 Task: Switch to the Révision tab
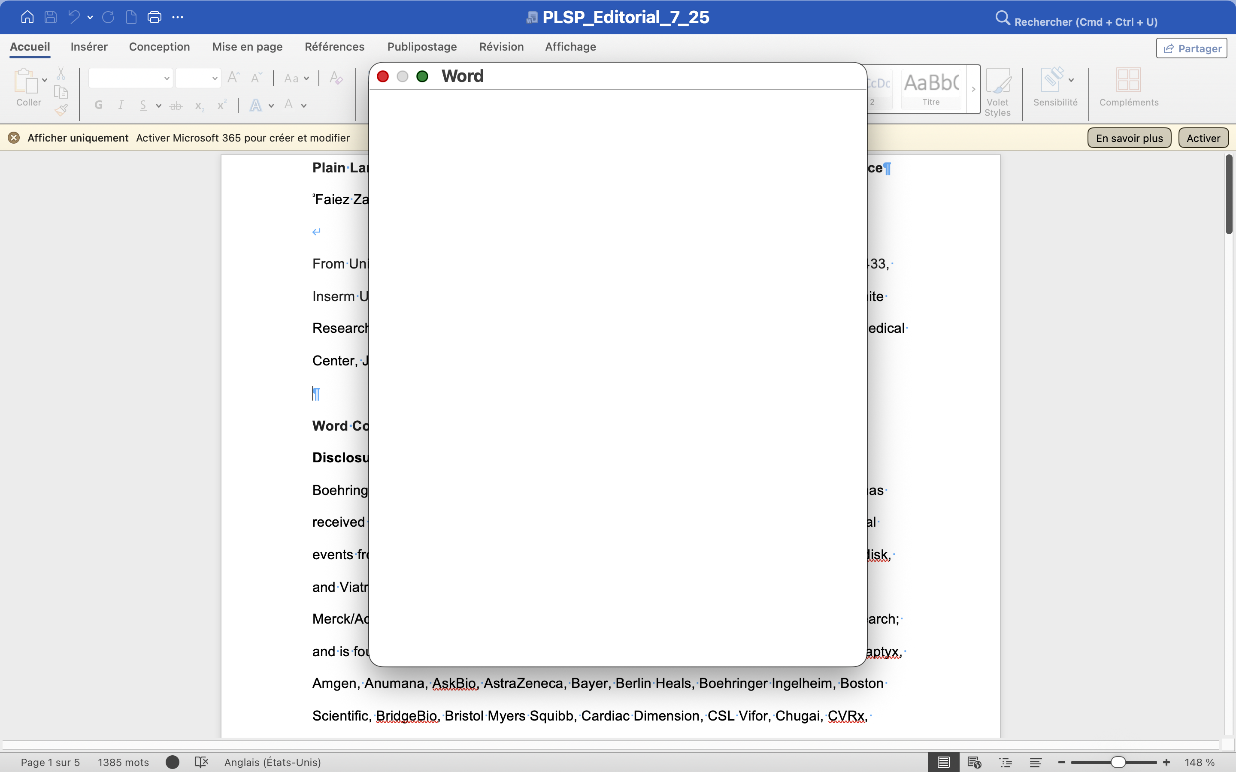501,46
